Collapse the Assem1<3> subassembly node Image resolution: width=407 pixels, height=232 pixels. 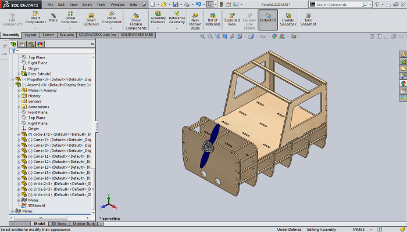(12, 85)
